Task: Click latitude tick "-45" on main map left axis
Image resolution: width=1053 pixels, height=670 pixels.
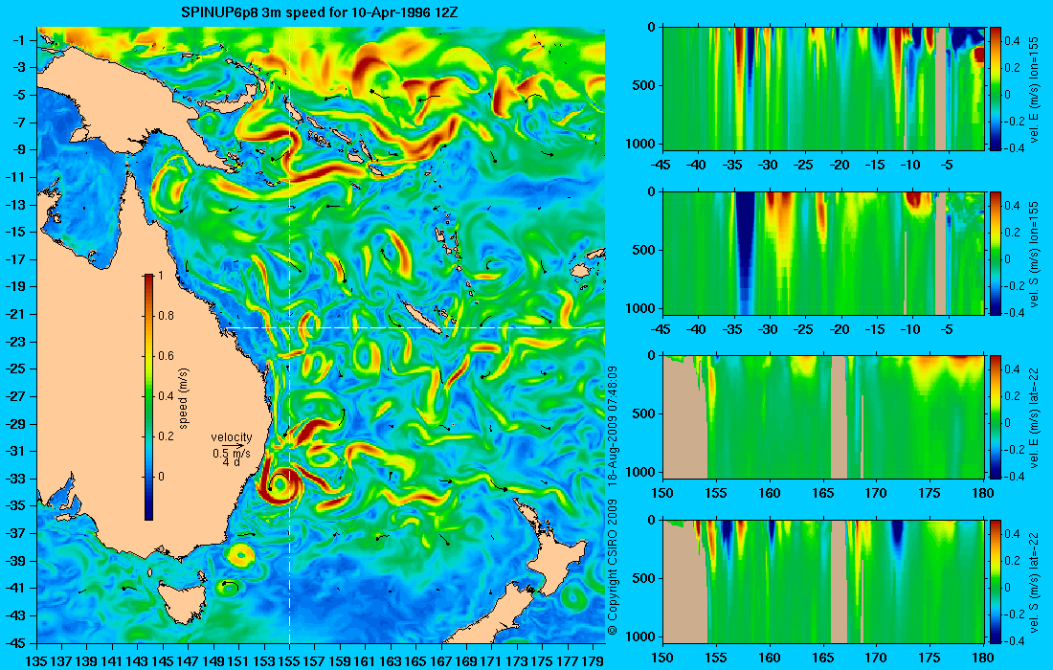Action: (15, 642)
